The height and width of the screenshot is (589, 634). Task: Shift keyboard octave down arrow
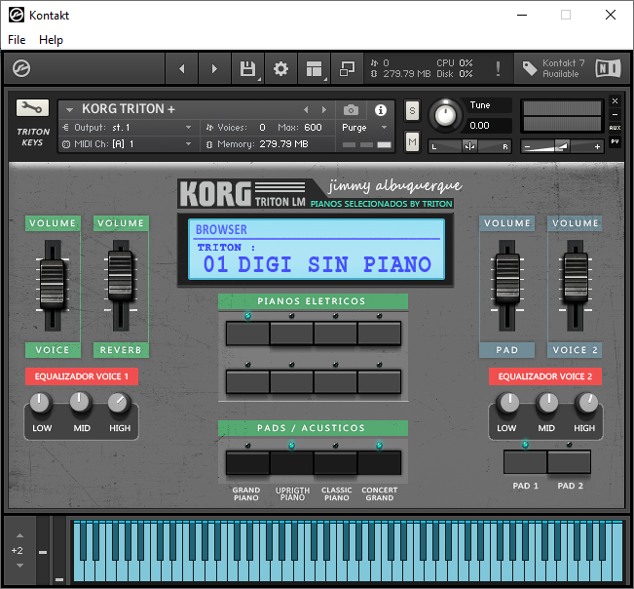point(19,566)
